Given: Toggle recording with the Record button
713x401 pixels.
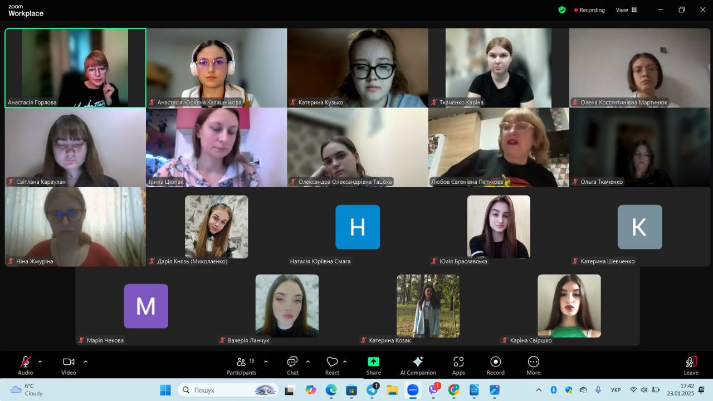Looking at the screenshot, I should coord(495,366).
